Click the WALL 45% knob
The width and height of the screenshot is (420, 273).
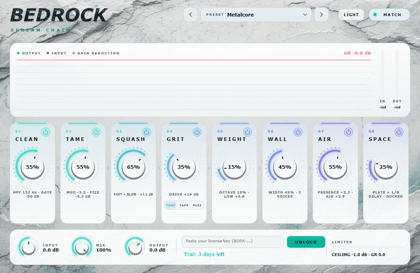pyautogui.click(x=285, y=167)
